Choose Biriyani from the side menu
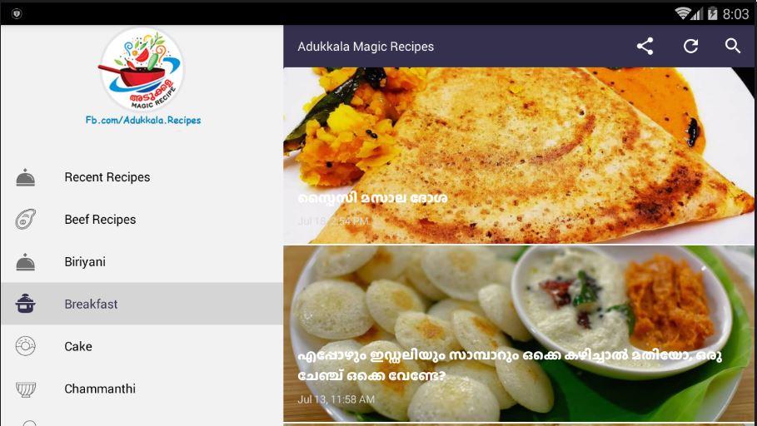The image size is (757, 426). (142, 262)
